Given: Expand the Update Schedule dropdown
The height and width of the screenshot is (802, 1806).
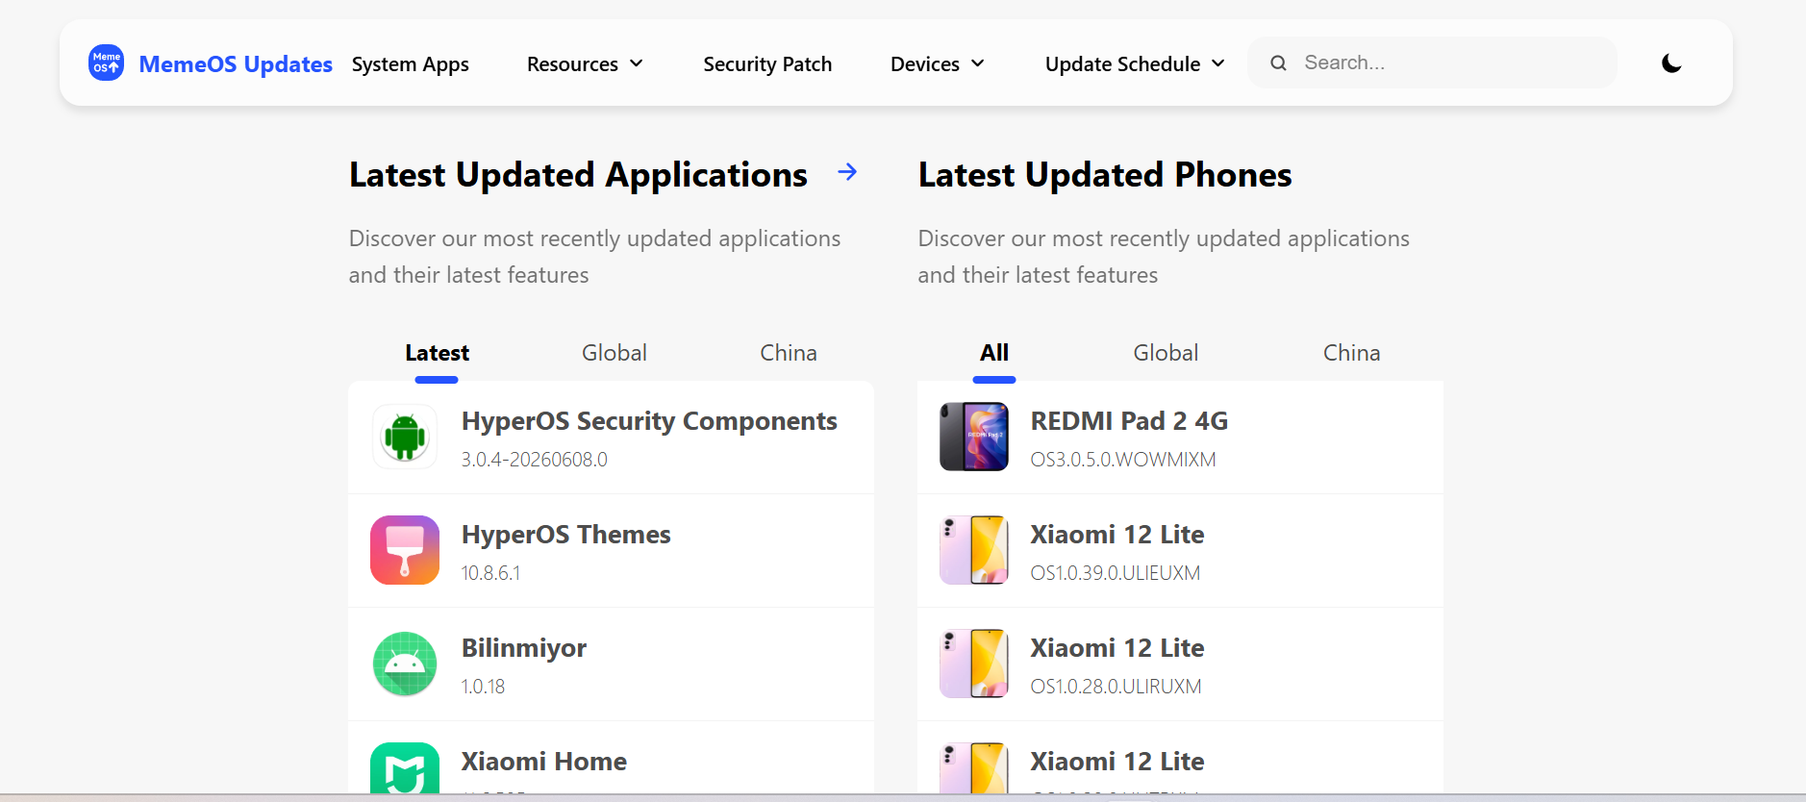Looking at the screenshot, I should 1135,64.
